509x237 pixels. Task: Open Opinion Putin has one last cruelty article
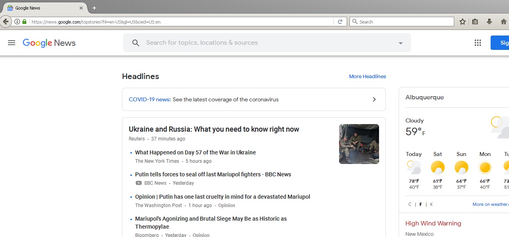(x=223, y=197)
